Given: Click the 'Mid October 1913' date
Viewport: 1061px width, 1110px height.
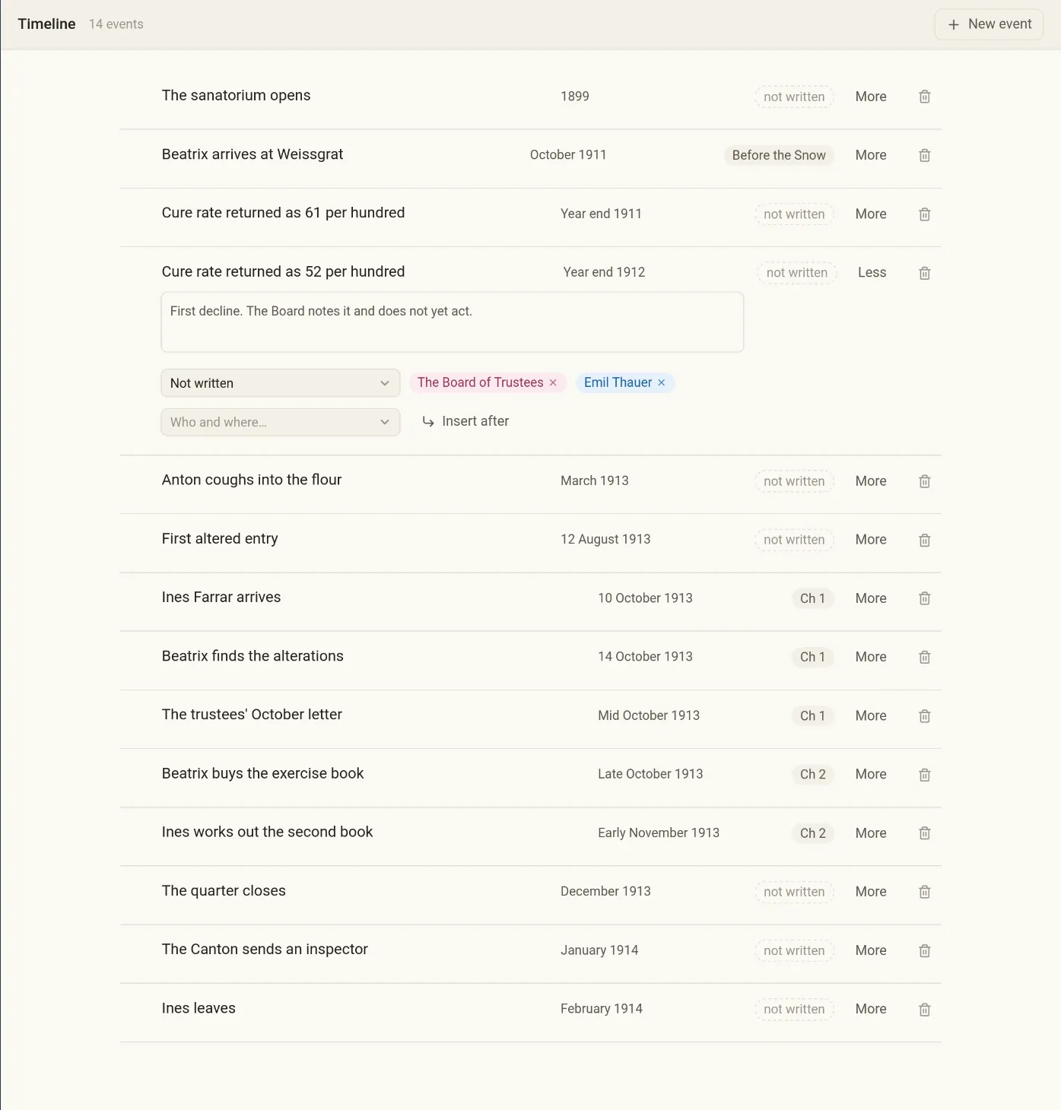Looking at the screenshot, I should (x=649, y=715).
